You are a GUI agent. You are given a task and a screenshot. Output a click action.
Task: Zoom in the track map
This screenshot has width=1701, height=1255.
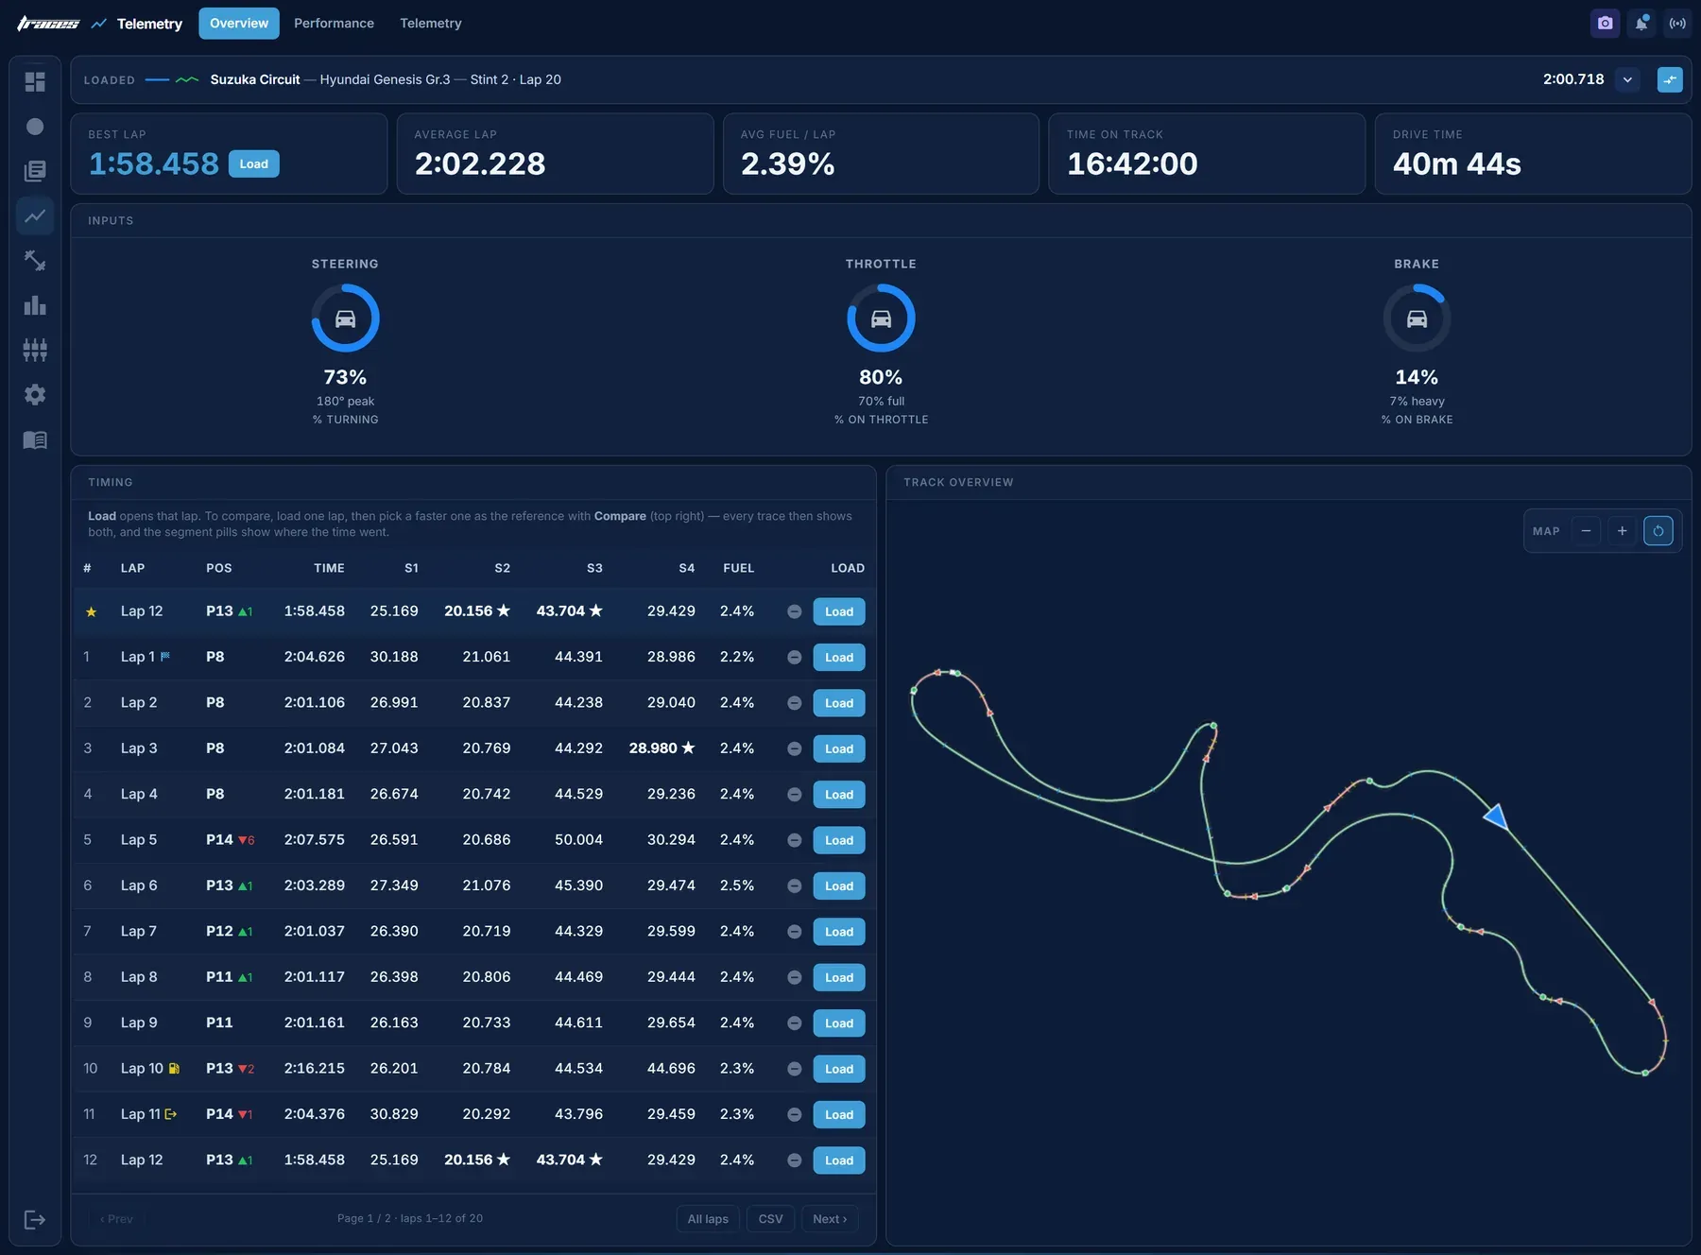pos(1622,531)
